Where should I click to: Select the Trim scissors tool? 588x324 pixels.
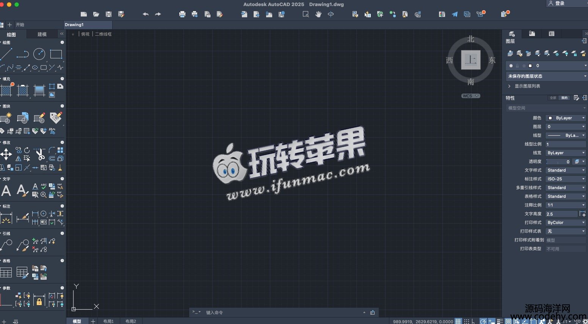[x=39, y=154]
